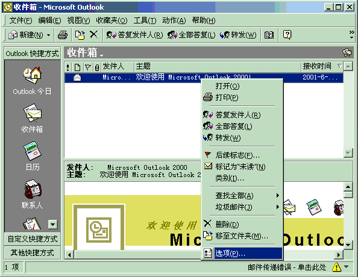
Task: Click the move to folder toolbar icon
Action: [80, 35]
